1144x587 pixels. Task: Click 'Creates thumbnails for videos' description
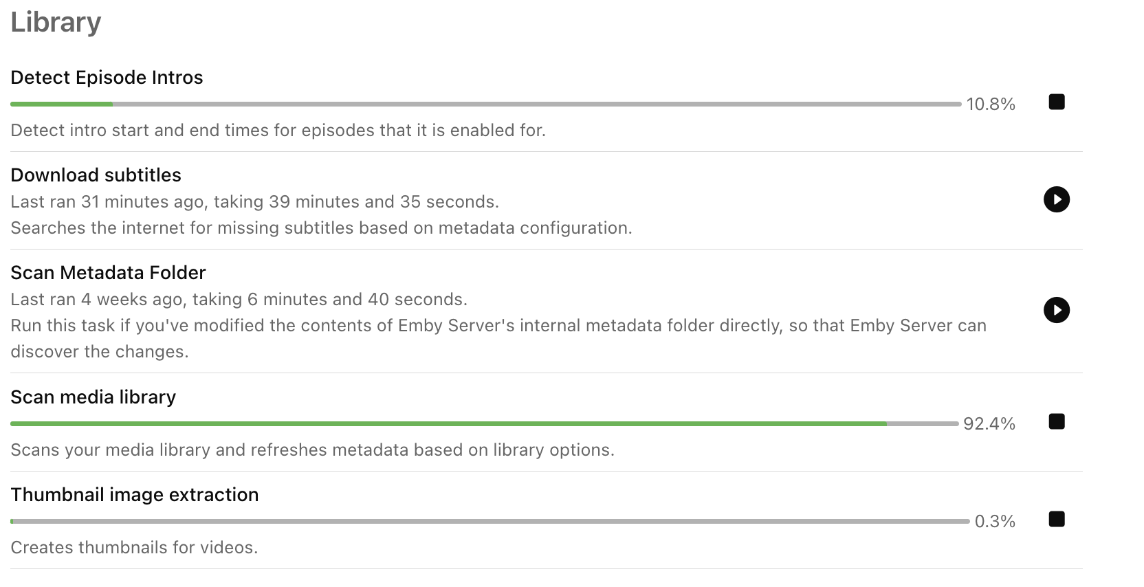click(x=134, y=548)
